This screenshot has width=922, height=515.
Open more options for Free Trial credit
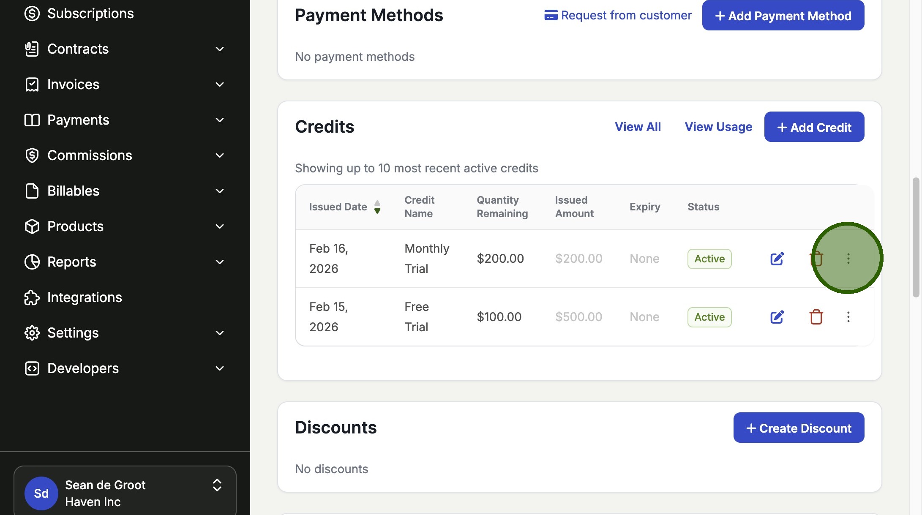[848, 317]
